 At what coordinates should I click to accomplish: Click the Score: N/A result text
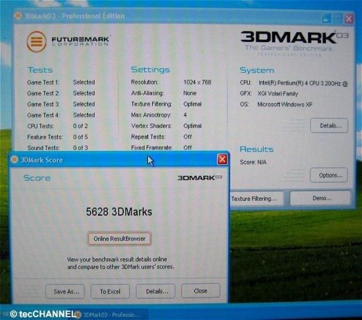click(x=253, y=162)
